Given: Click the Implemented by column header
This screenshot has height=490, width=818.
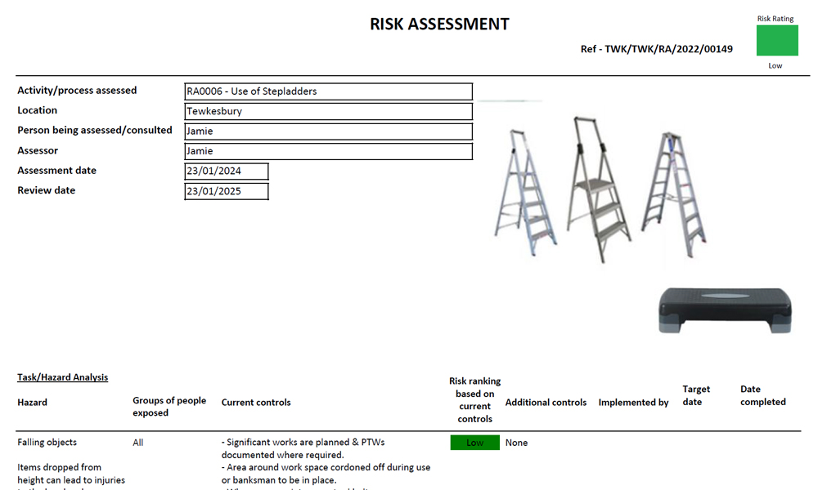Looking at the screenshot, I should (x=634, y=402).
